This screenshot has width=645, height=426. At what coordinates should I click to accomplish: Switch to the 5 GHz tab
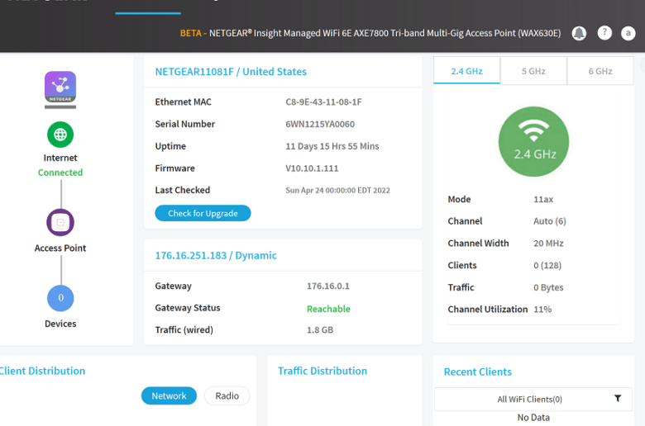533,71
